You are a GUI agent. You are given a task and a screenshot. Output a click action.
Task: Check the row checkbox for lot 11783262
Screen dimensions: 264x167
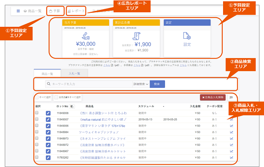pyautogui.click(x=37, y=157)
